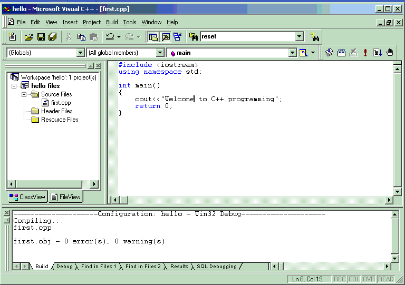Open the main members dropdown arrow
Screen dimensions: 405x285
click(x=292, y=53)
